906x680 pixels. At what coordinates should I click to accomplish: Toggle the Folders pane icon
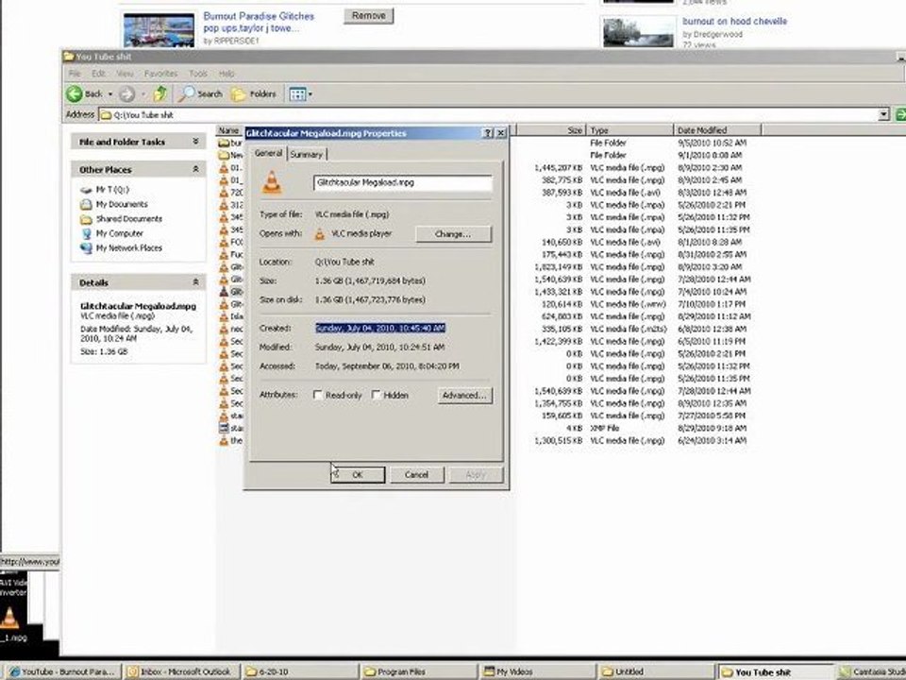(x=238, y=94)
